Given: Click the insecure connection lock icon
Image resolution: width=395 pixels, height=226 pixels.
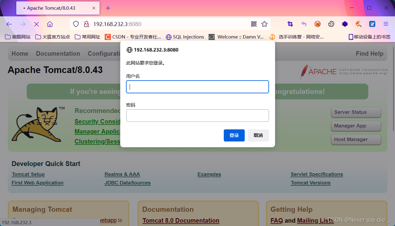Looking at the screenshot, I should pyautogui.click(x=86, y=24).
